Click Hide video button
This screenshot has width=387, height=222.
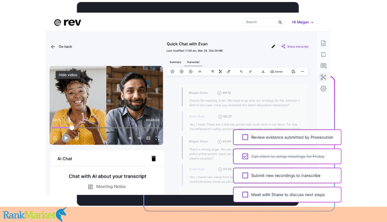(x=68, y=75)
